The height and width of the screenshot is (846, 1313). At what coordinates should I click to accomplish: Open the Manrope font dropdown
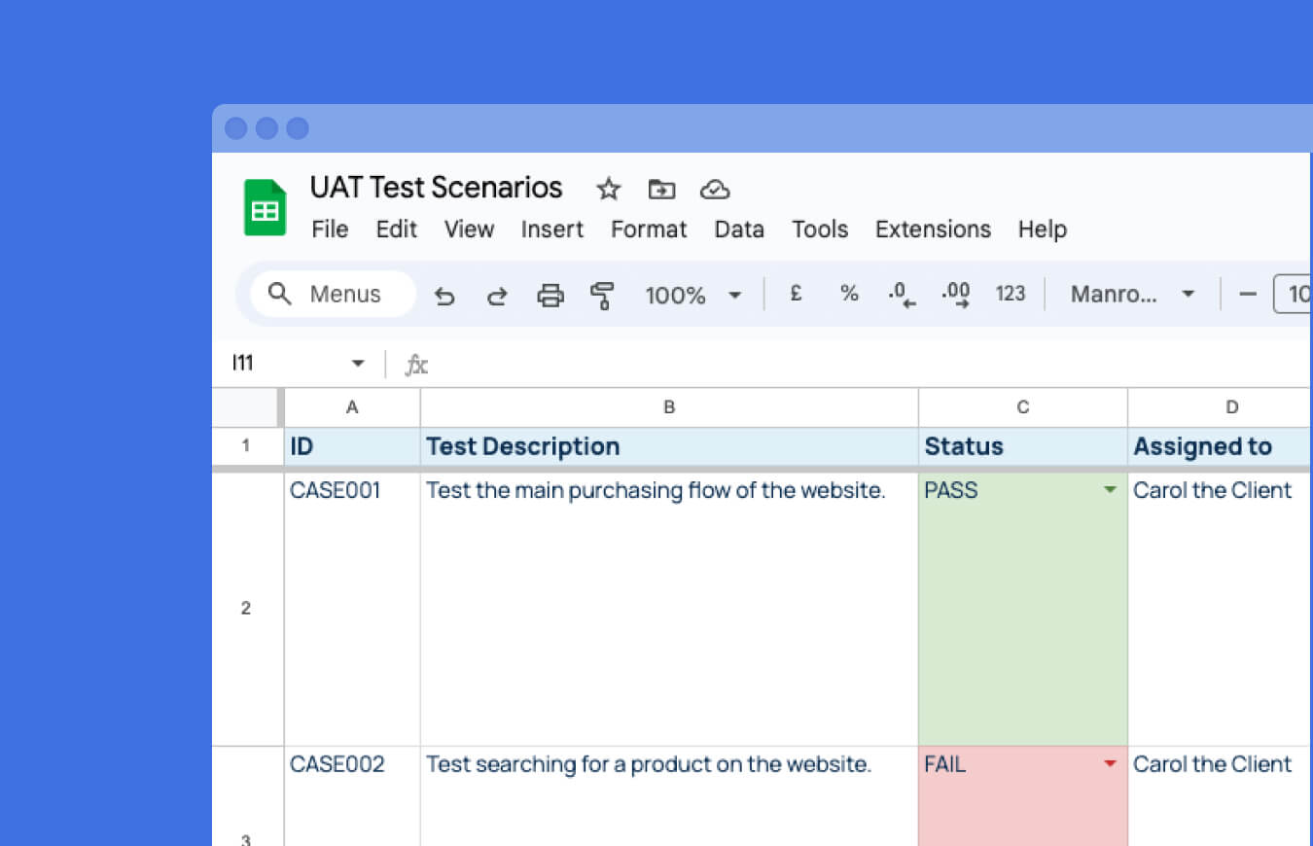(1131, 294)
